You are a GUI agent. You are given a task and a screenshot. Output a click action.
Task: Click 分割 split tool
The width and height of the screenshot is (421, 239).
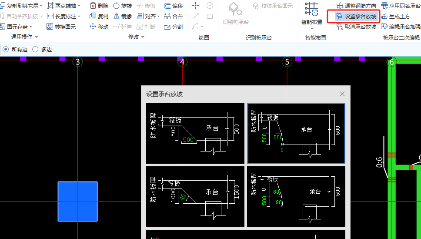(x=173, y=27)
